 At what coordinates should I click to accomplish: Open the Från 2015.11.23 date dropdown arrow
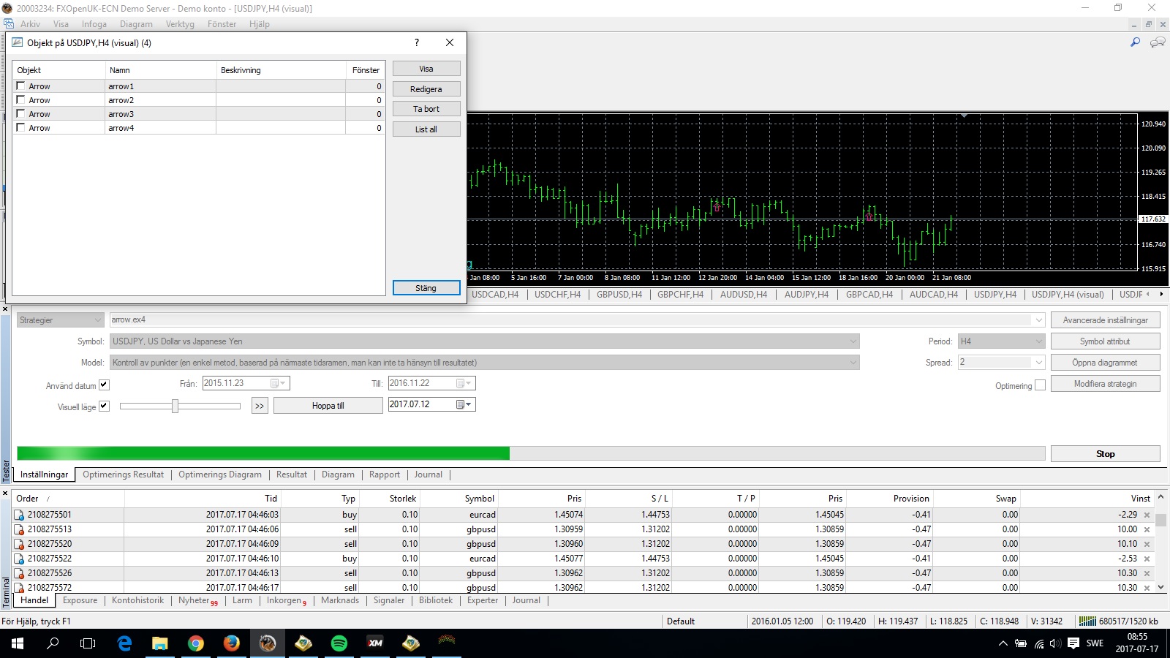(284, 383)
